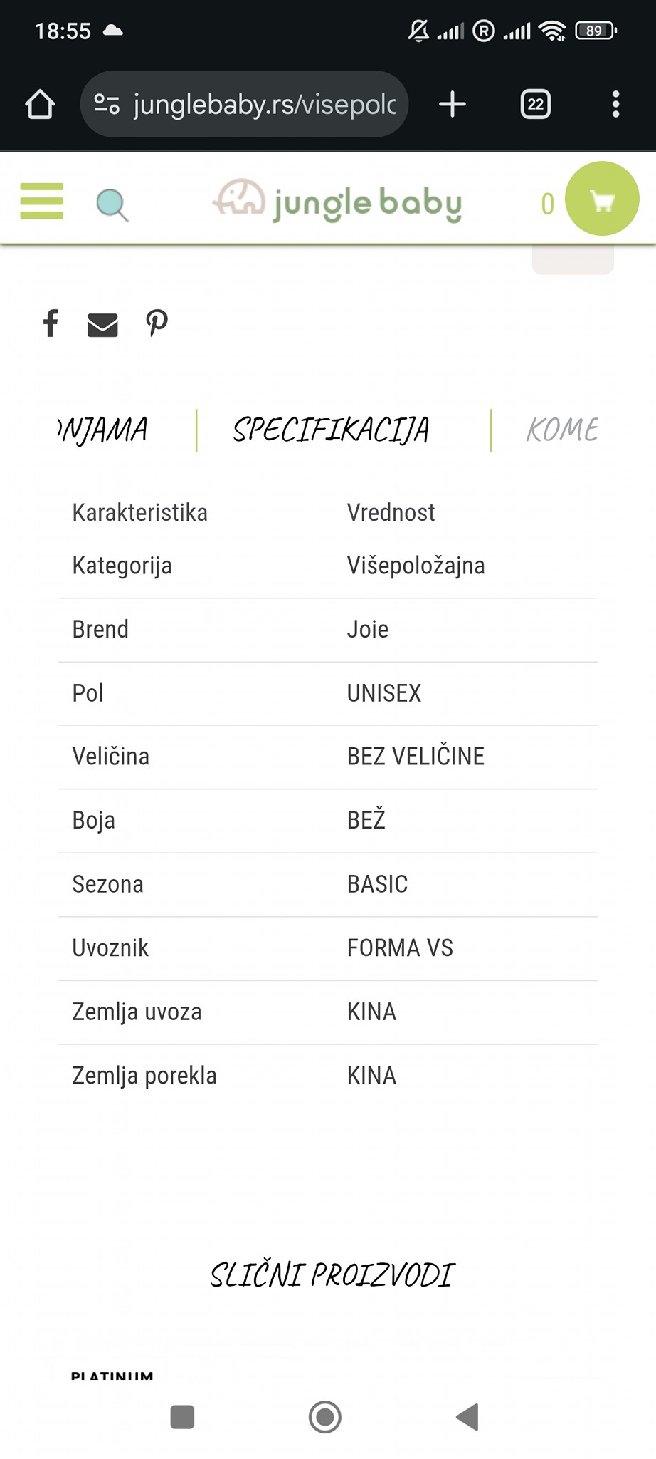This screenshot has height=1459, width=656.
Task: Tap the Jungle Baby logo
Action: point(337,201)
